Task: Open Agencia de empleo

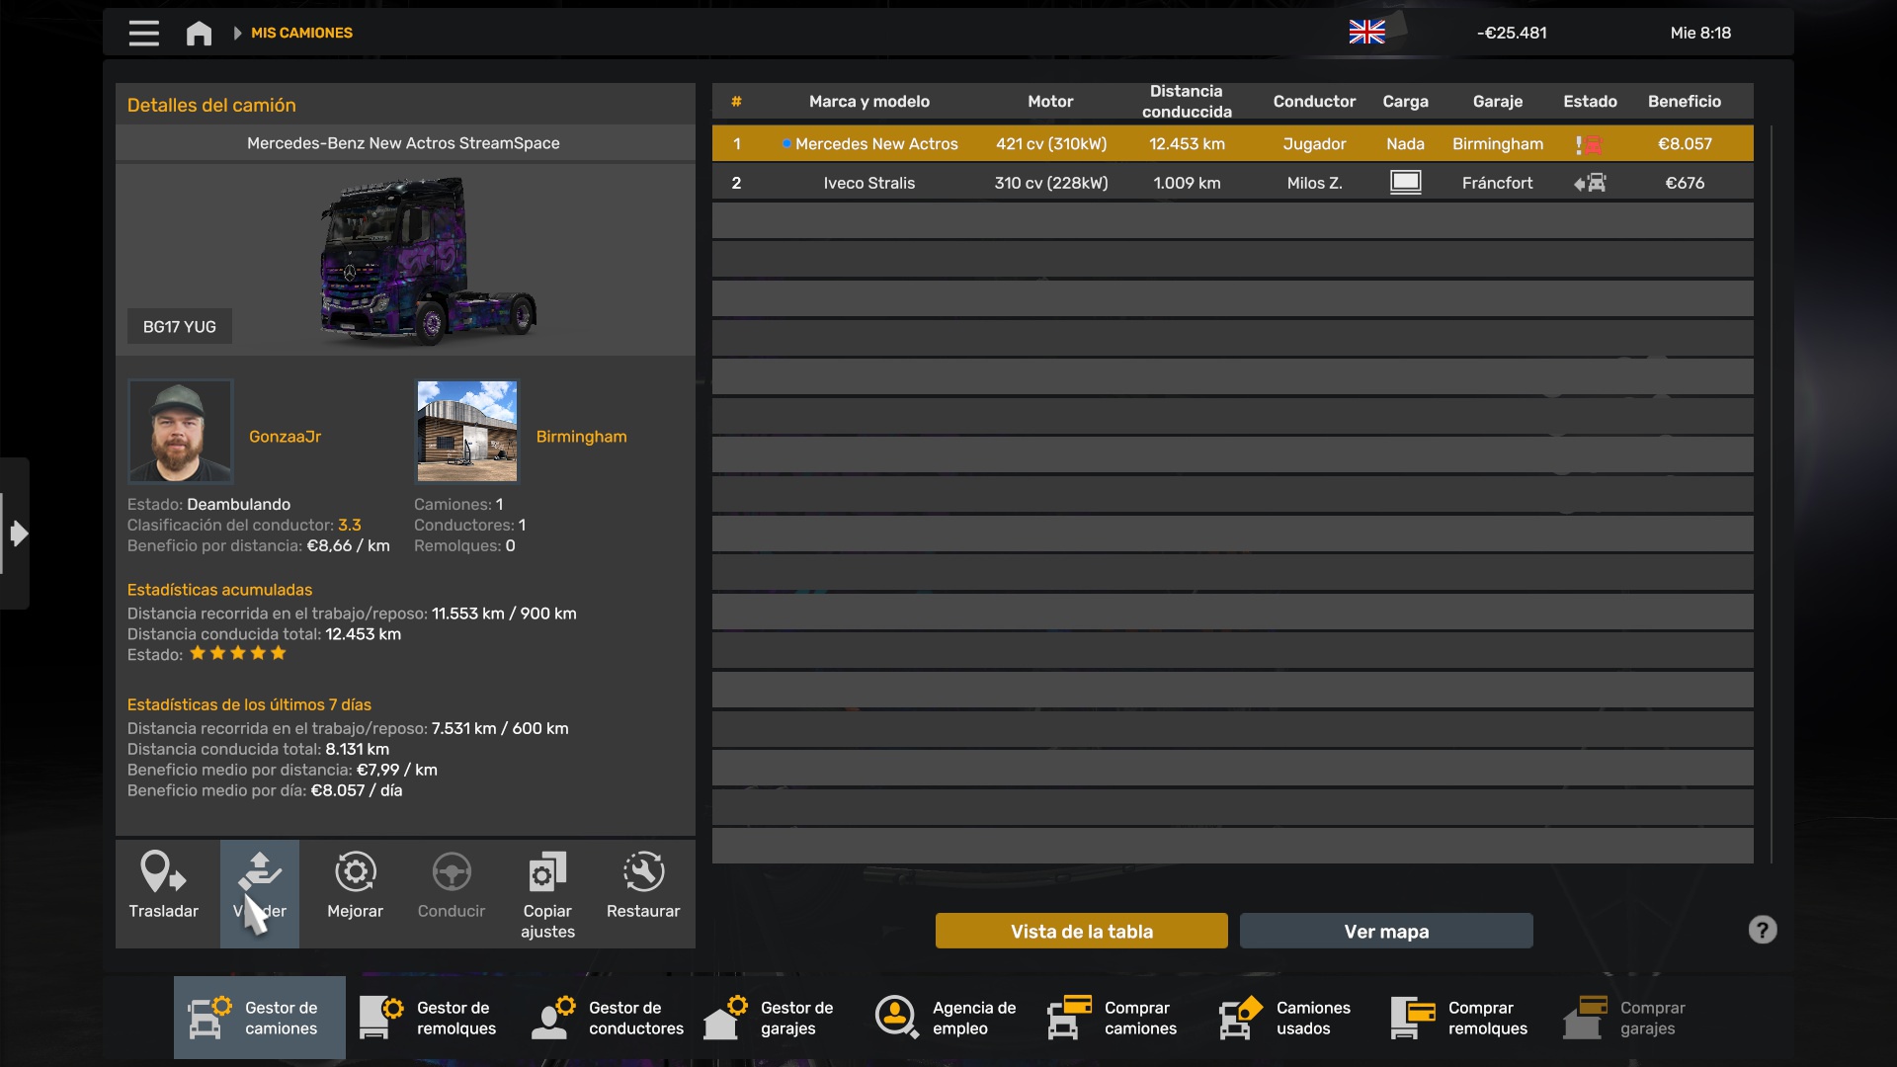Action: (x=947, y=1018)
